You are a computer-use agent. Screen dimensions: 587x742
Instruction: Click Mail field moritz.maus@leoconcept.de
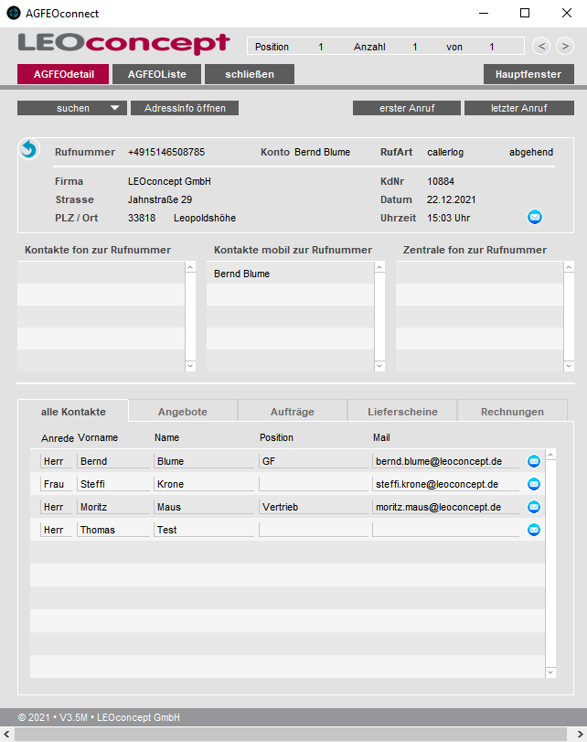pyautogui.click(x=445, y=507)
